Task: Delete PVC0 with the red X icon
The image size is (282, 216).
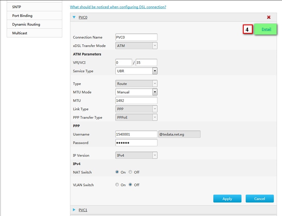Action: click(269, 17)
